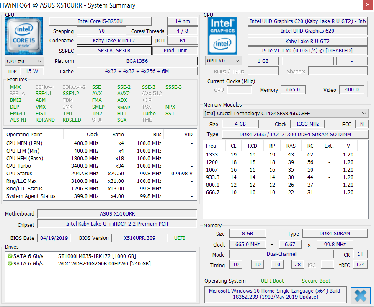Click the Intel UHD Graphics 620 (Kaby Lake R U GT2) field
This screenshot has width=374, height=307.
pyautogui.click(x=307, y=21)
